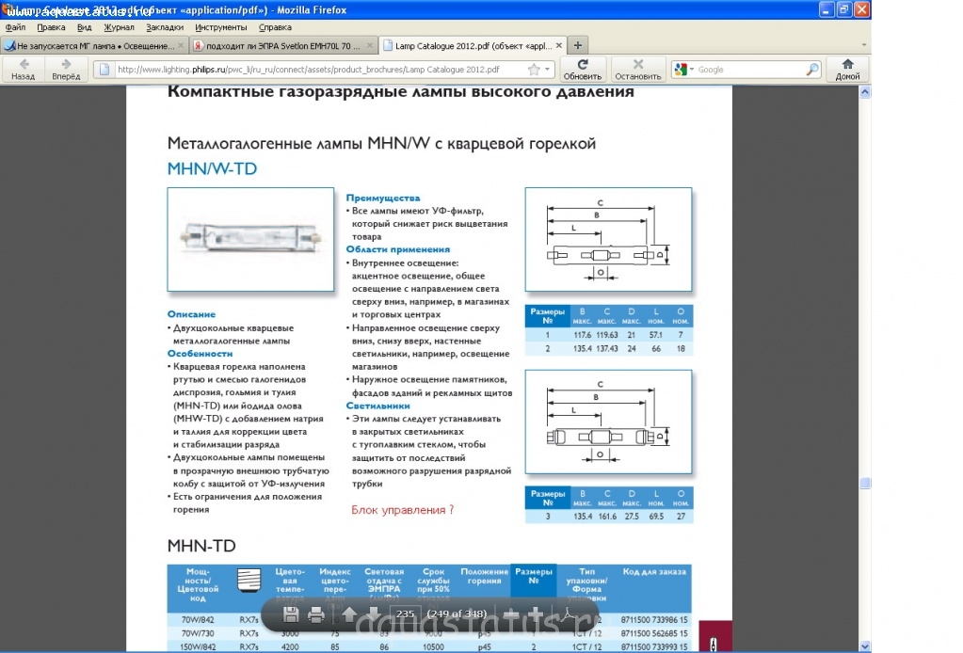Click the MHN/W-TD lamp photo
Viewport: 963px width, 653px height.
point(250,239)
